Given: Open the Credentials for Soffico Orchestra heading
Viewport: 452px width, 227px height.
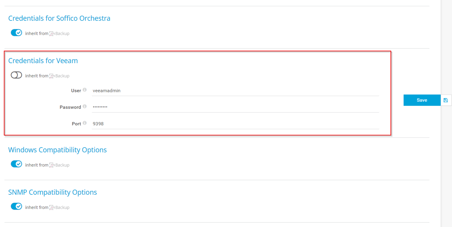Looking at the screenshot, I should click(x=59, y=18).
